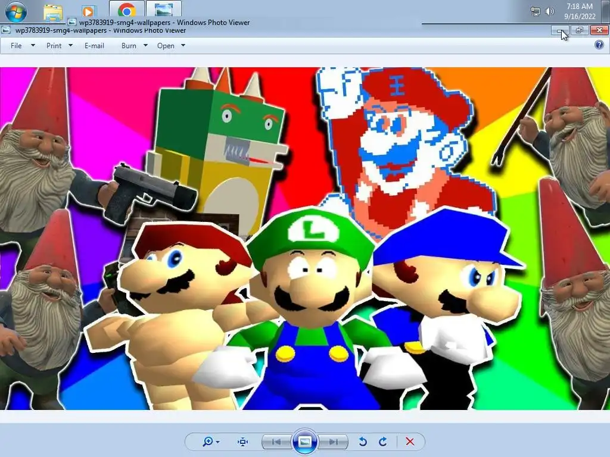Close the Photo Viewer window
610x457 pixels.
tap(599, 30)
